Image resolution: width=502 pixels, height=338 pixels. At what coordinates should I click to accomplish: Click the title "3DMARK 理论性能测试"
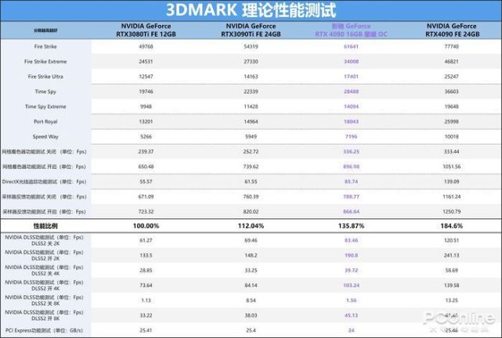251,10
